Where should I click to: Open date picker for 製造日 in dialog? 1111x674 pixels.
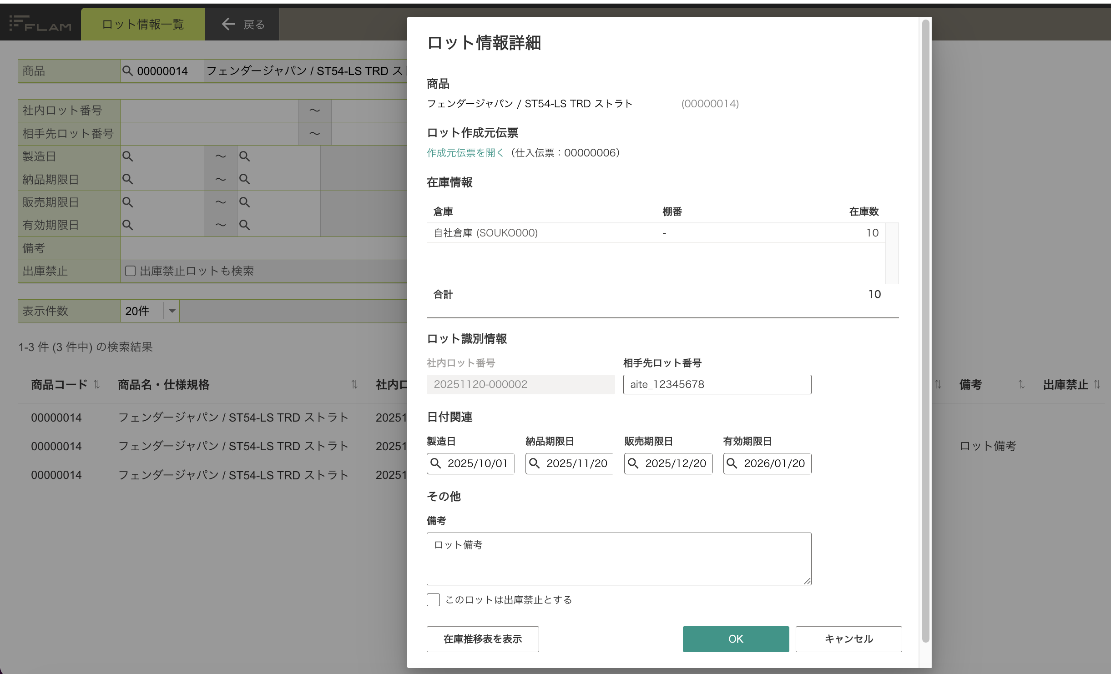436,463
